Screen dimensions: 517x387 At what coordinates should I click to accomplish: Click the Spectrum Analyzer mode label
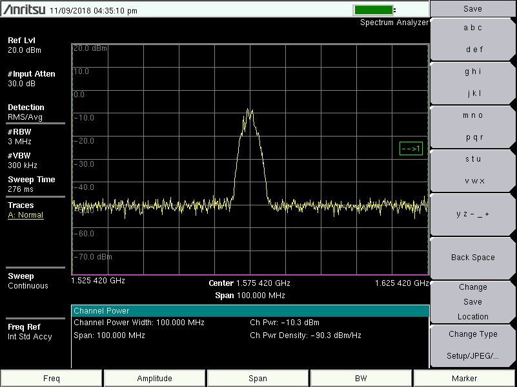point(394,23)
